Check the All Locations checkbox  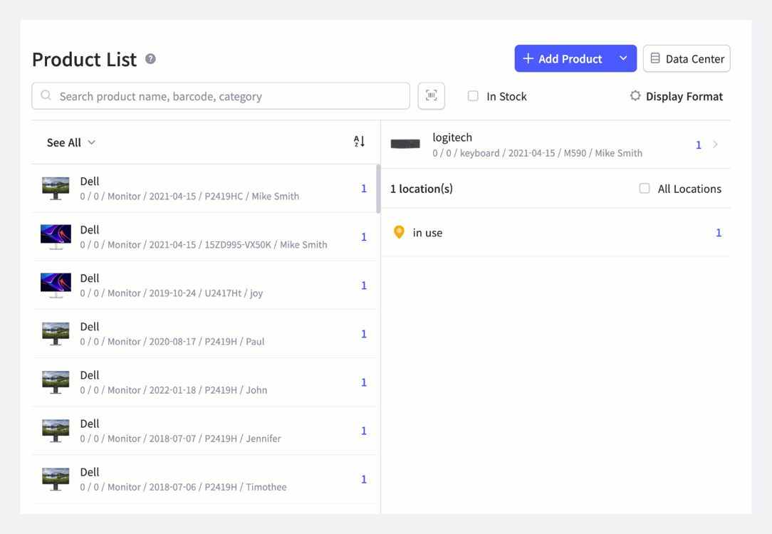click(x=645, y=189)
